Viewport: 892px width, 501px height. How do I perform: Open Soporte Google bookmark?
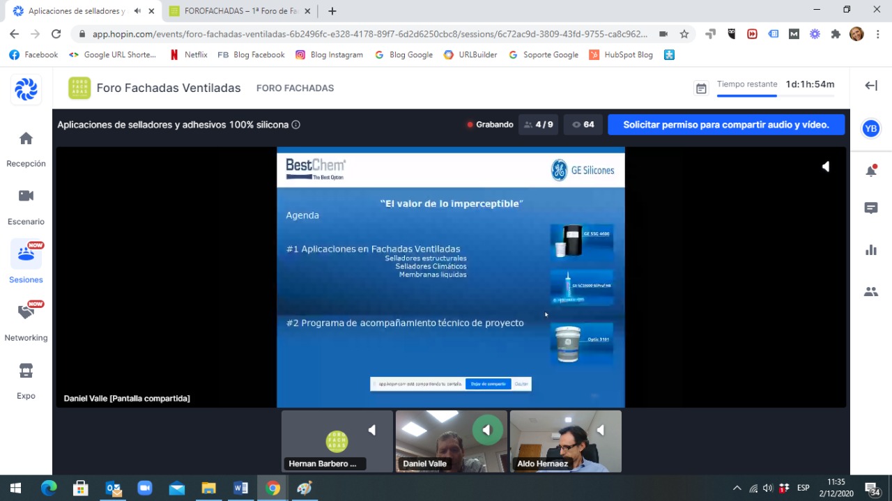point(544,54)
